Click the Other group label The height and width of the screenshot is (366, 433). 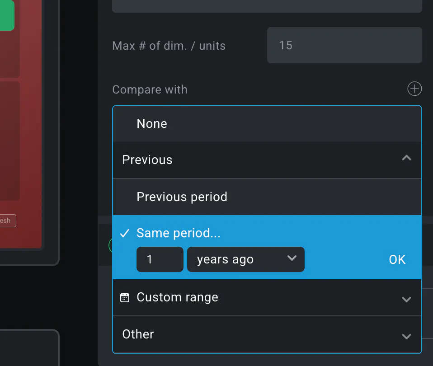click(138, 334)
